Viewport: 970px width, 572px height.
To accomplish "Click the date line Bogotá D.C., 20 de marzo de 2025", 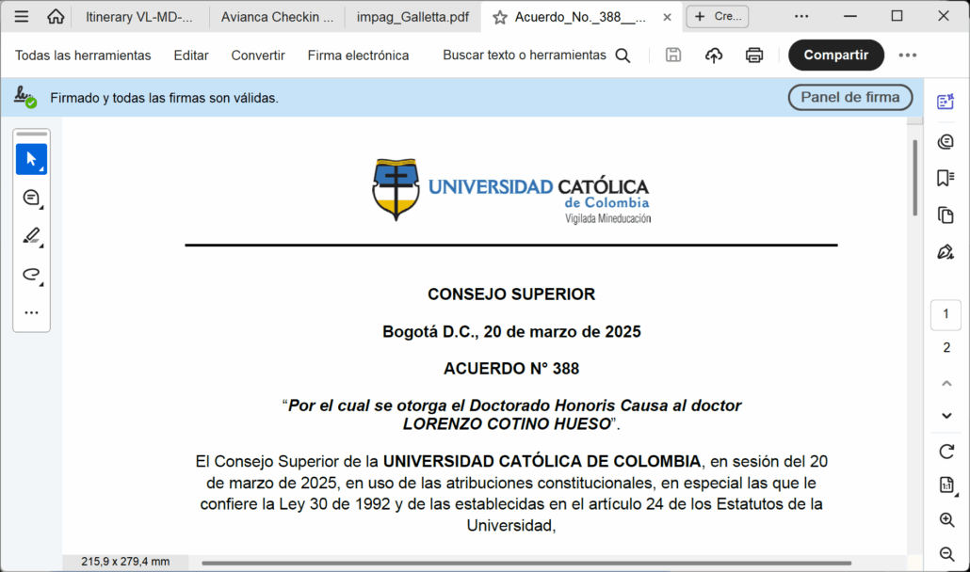I will click(511, 332).
